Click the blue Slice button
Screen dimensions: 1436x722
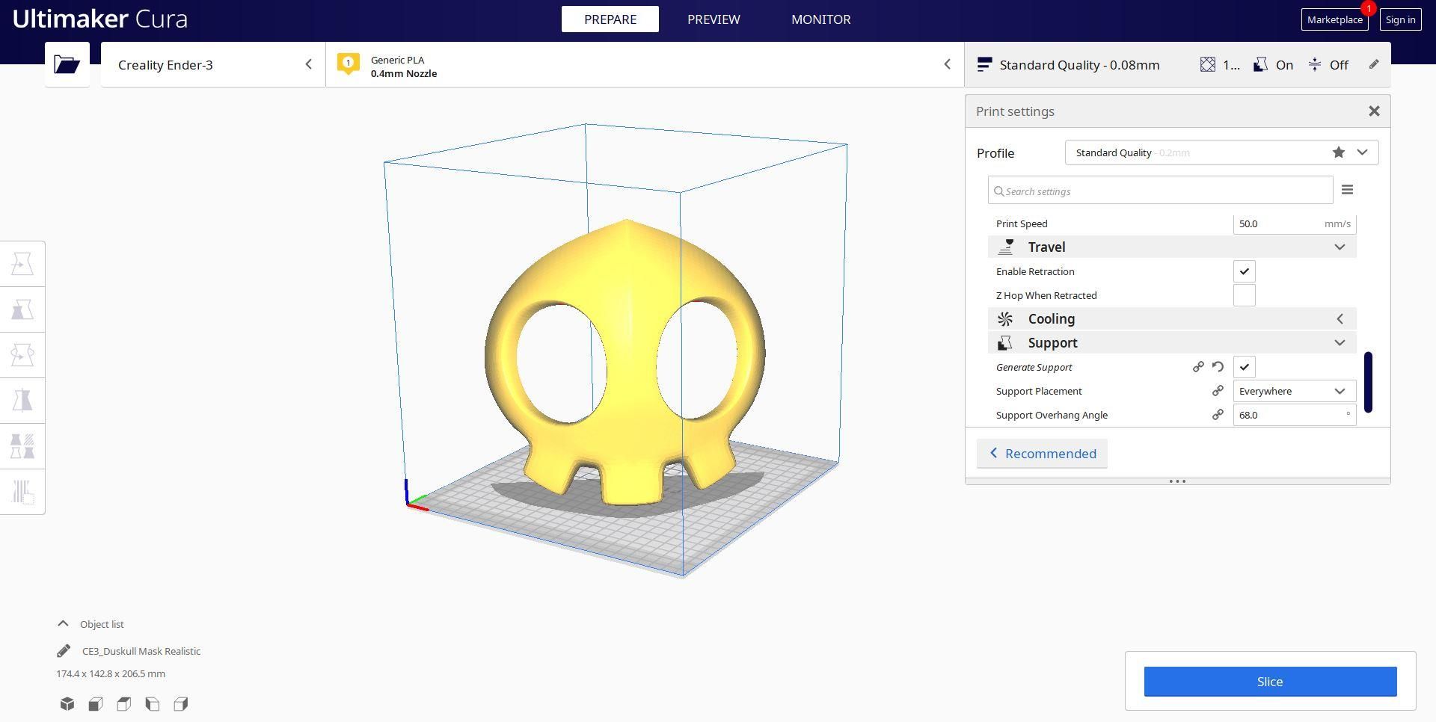(1270, 682)
